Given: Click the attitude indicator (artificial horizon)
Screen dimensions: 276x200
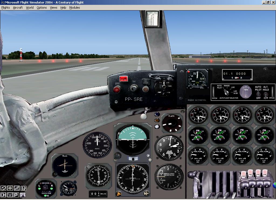Looking at the screenshot, I should pyautogui.click(x=133, y=140).
